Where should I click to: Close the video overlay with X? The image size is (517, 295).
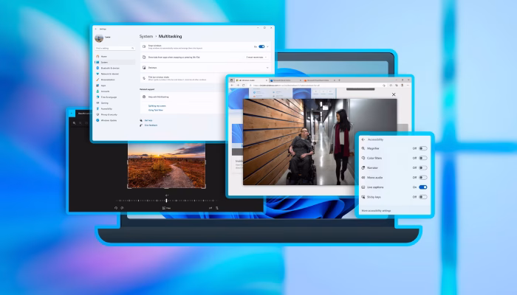(x=394, y=94)
